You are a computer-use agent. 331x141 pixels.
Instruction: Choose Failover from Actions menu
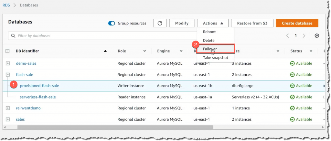coord(216,49)
